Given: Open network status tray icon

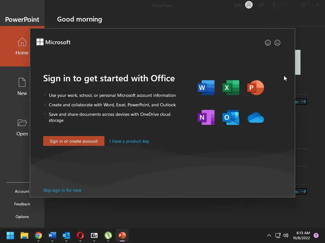Looking at the screenshot, I should (x=278, y=235).
